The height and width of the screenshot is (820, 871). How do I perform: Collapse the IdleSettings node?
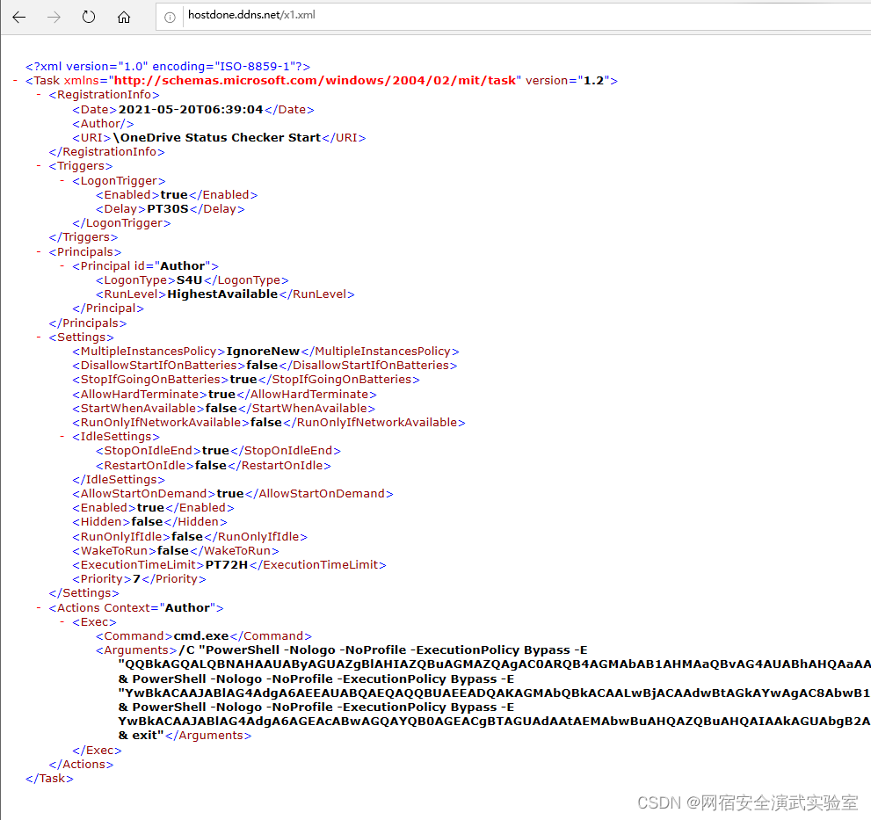[x=62, y=437]
